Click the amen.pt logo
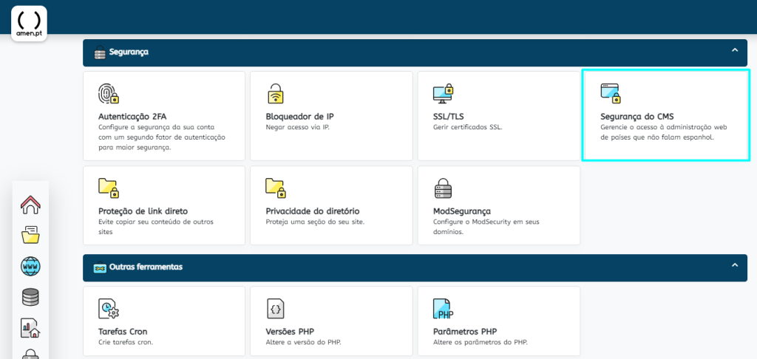The height and width of the screenshot is (359, 757). 29,24
